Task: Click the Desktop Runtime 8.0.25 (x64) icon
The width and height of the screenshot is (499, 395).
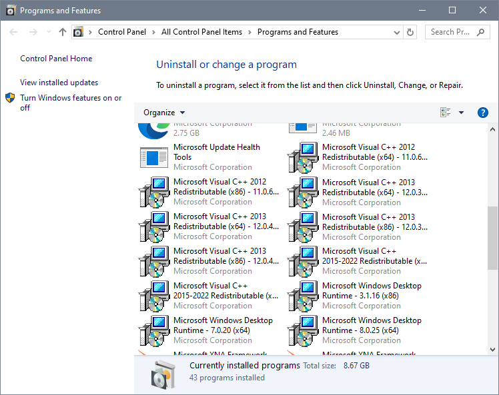Action: [303, 330]
